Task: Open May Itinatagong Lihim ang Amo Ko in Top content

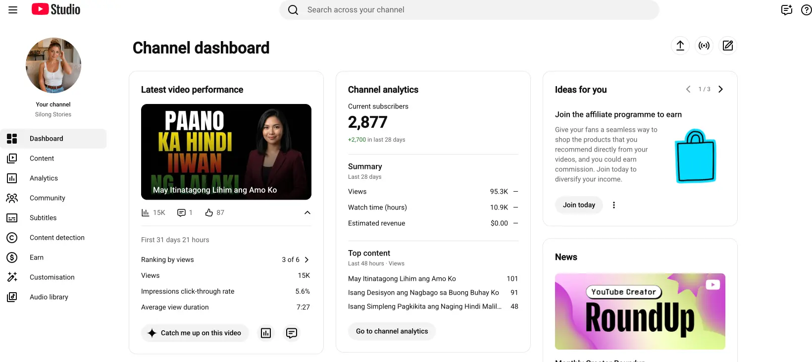Action: click(x=402, y=279)
